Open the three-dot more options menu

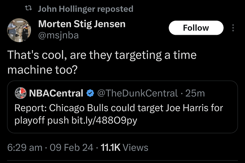click(x=233, y=28)
